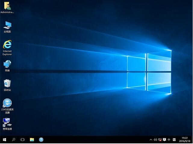This screenshot has width=193, height=144.
Task: Select the Administrator folder desktop icon
Action: coord(7,8)
